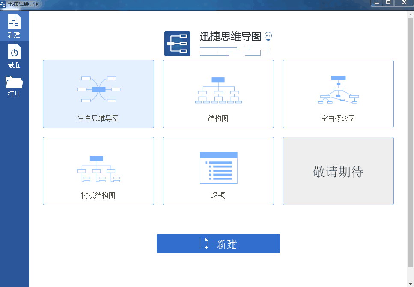Image resolution: width=414 pixels, height=287 pixels.
Task: Click the app icon in title bar
Action: coord(3,4)
